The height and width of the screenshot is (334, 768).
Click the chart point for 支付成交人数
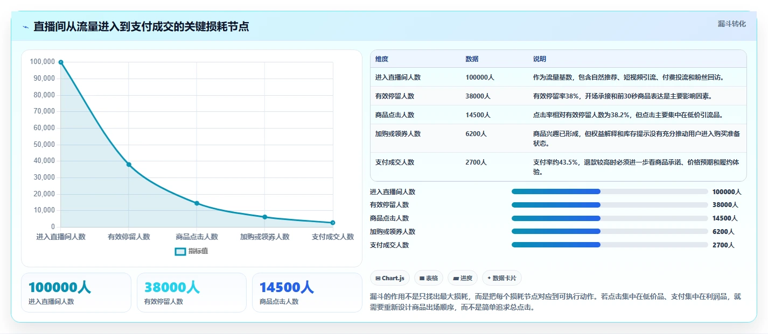pos(333,223)
